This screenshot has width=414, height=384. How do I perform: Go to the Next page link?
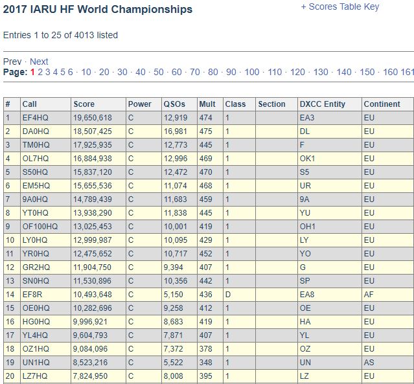coord(39,62)
